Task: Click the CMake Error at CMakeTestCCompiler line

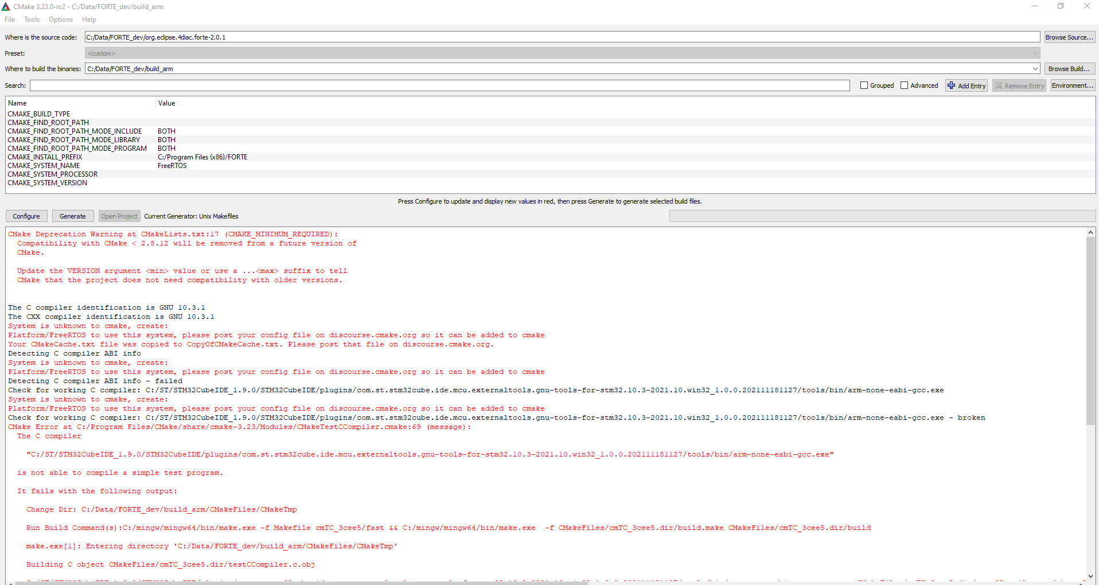Action: (x=239, y=427)
